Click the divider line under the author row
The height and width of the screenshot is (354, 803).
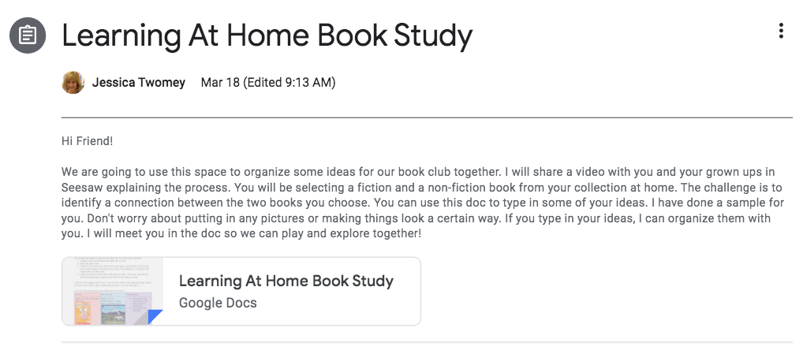427,117
